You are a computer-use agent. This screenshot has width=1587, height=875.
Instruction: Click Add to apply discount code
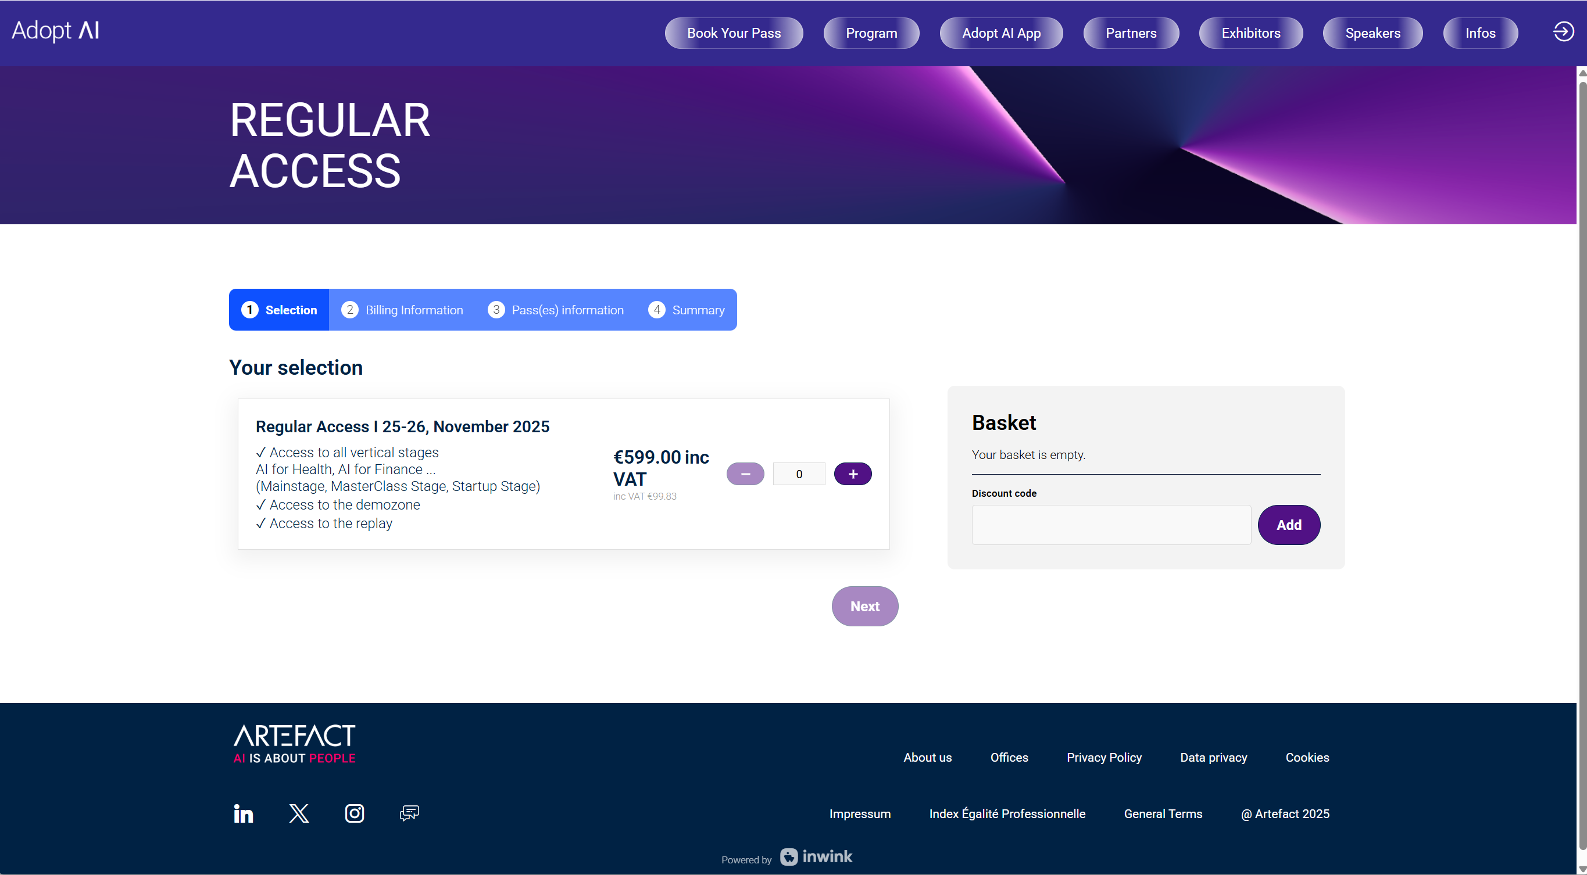pos(1288,525)
